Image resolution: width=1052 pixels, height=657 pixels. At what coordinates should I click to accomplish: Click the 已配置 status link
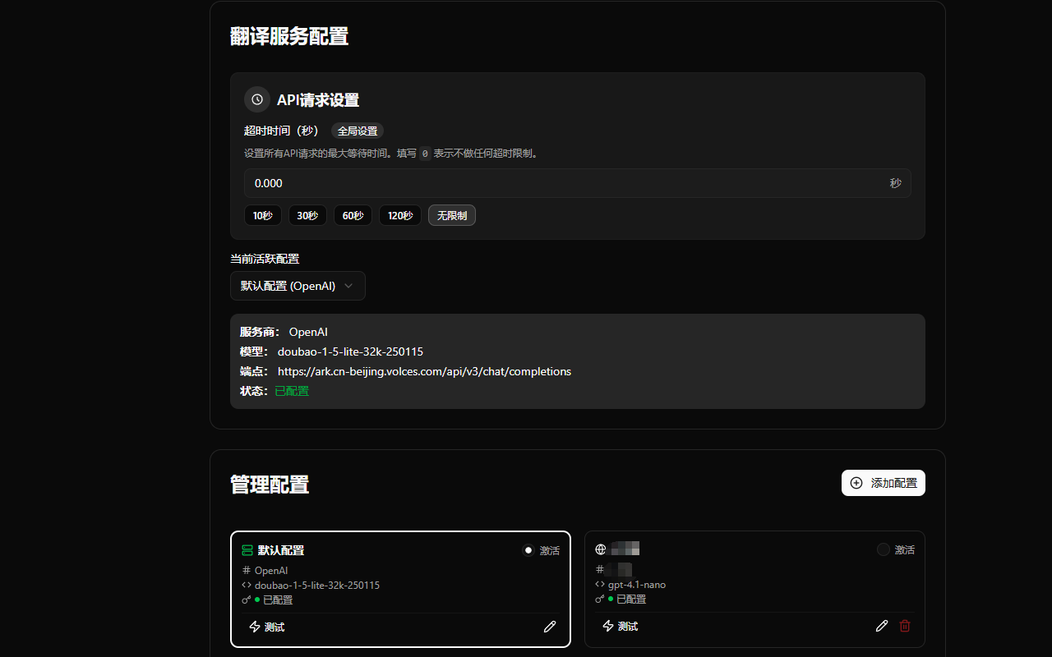(292, 391)
